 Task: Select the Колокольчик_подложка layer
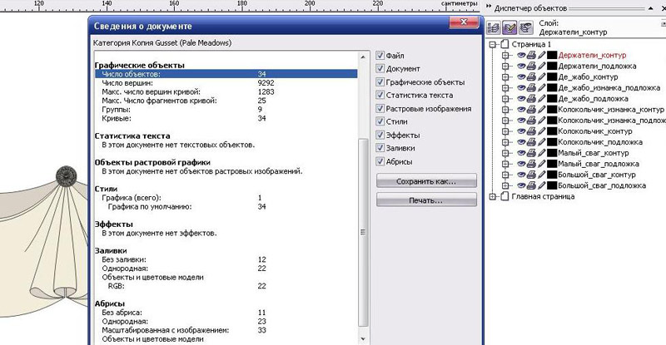600,142
